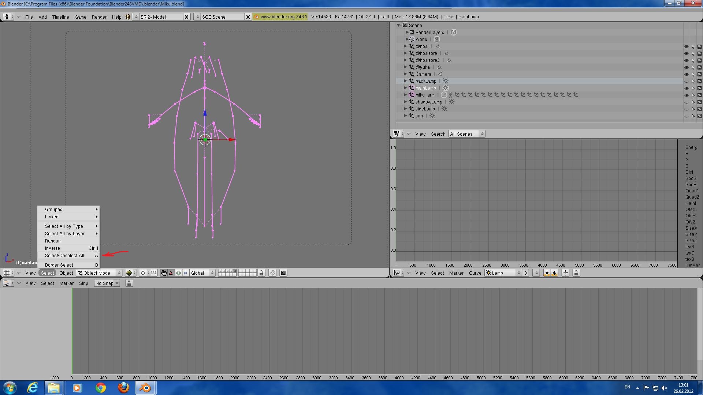Click the layer lock icon in 3D view header

261,273
